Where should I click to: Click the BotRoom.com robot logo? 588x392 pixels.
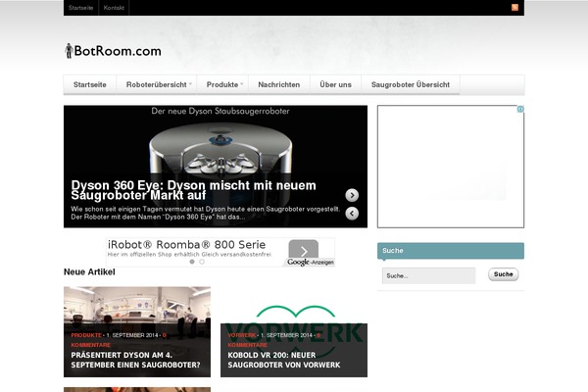(69, 51)
